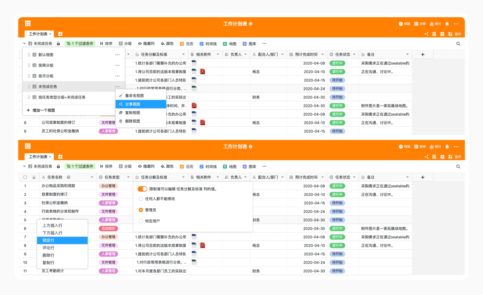Select the 任何人都不能修改 radio option
Screen dimensions: 483x295
click(141, 199)
